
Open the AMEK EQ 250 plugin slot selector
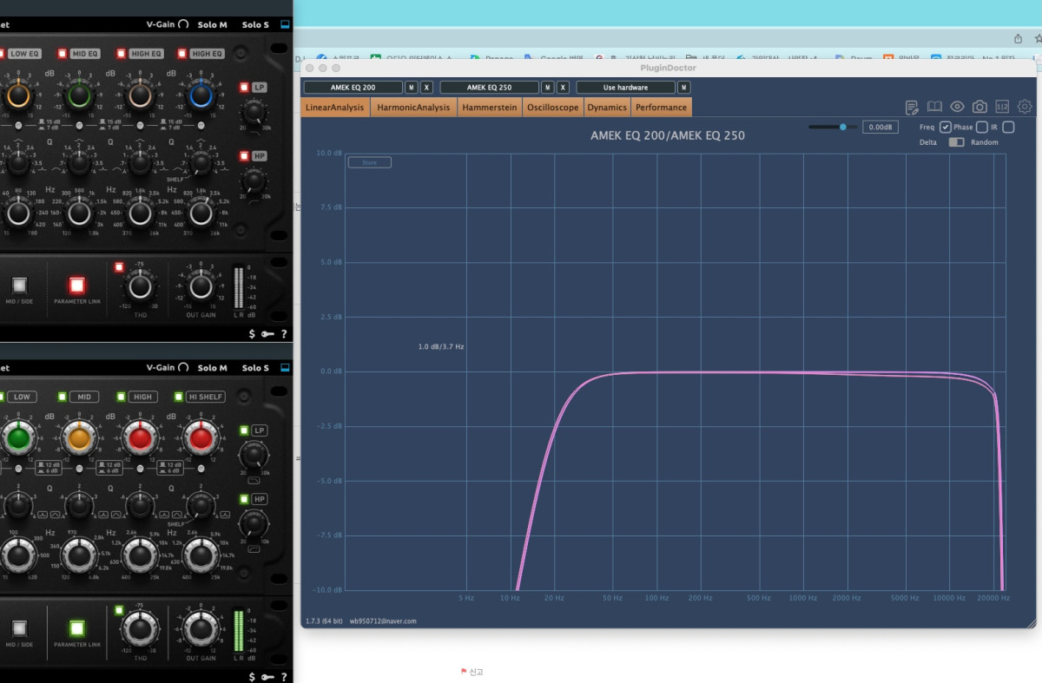pos(490,88)
